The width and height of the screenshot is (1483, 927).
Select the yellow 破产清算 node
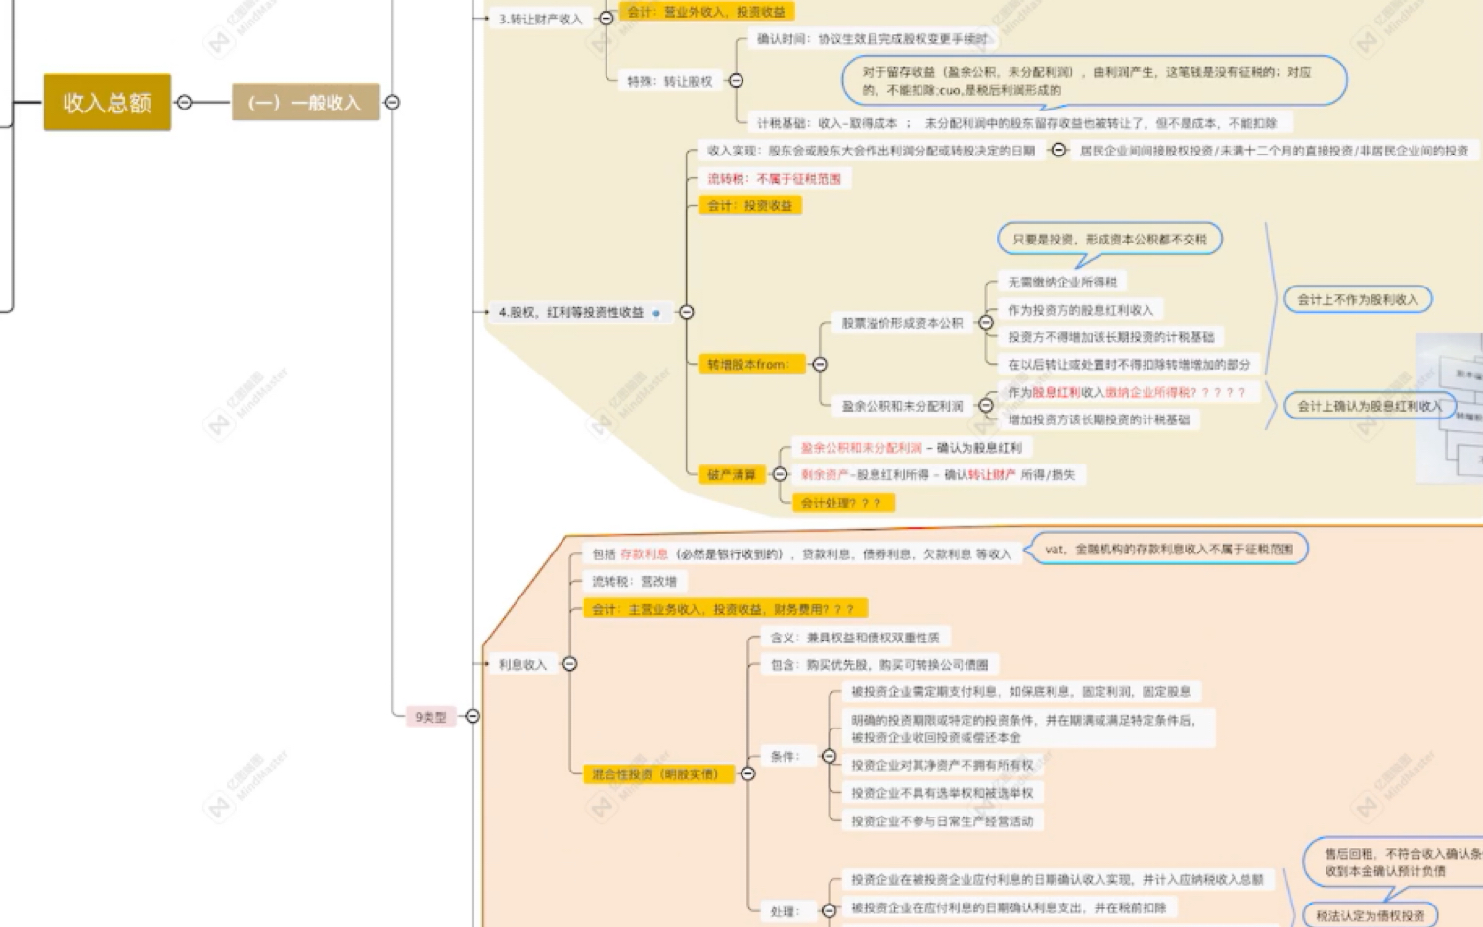coord(732,474)
